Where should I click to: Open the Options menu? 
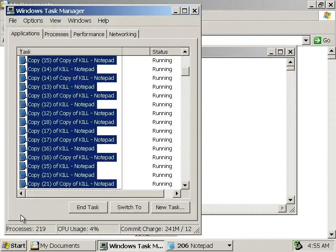click(33, 21)
